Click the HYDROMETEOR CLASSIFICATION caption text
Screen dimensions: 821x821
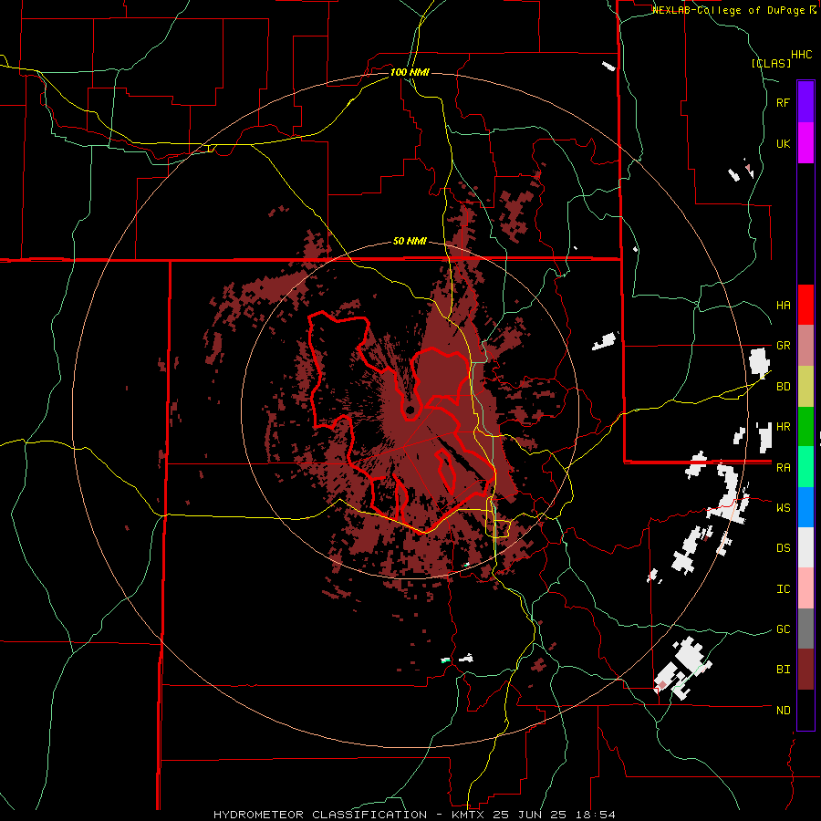tap(320, 815)
